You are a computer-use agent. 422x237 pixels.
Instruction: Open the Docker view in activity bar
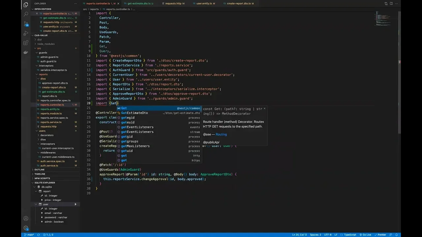tap(26, 52)
